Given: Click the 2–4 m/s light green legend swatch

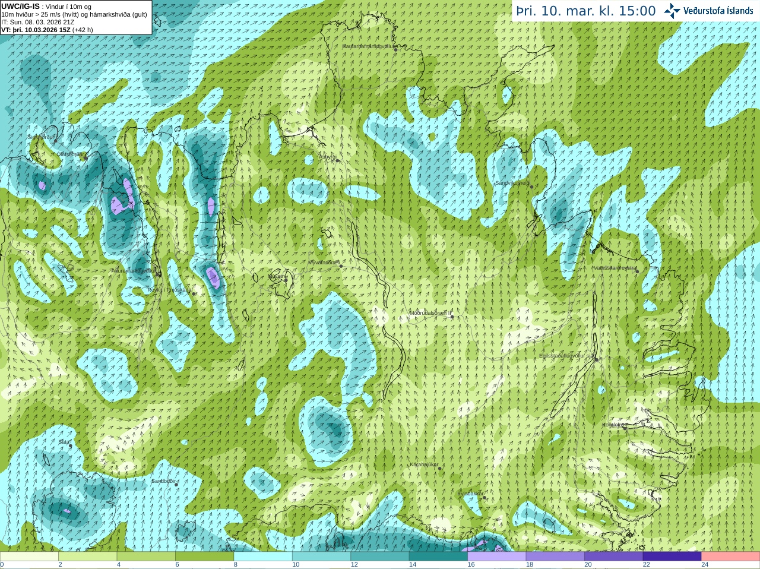Looking at the screenshot, I should click(88, 557).
